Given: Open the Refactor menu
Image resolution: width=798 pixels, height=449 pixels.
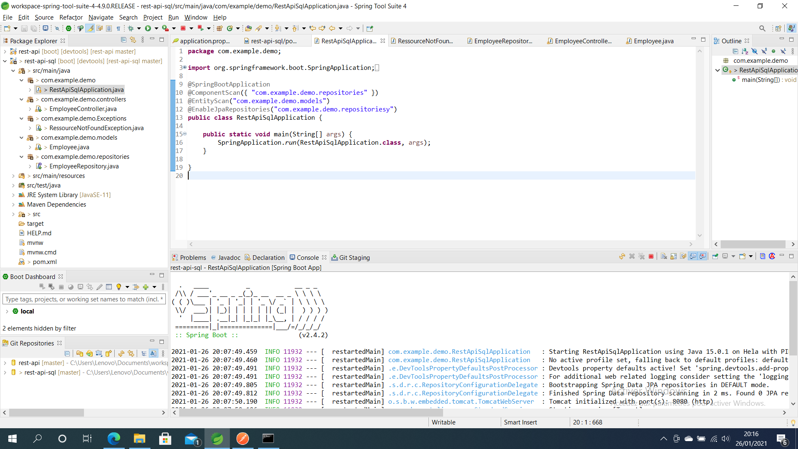Looking at the screenshot, I should [71, 17].
